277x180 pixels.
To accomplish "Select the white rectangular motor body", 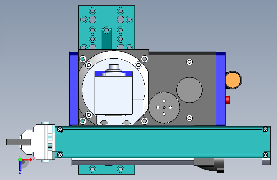I will pyautogui.click(x=114, y=95).
